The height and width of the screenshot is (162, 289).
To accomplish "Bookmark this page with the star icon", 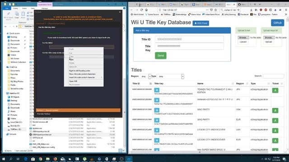I will pos(216,10).
